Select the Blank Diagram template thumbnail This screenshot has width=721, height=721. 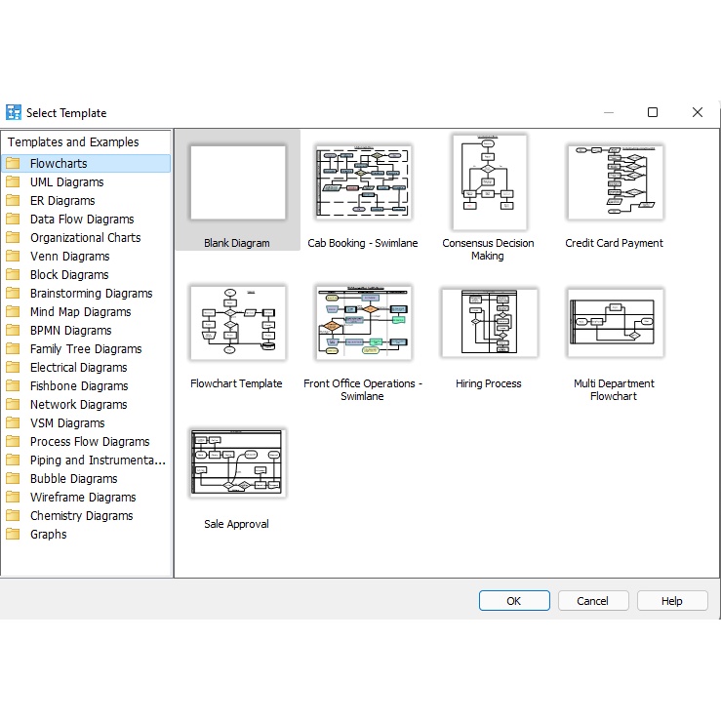click(237, 182)
